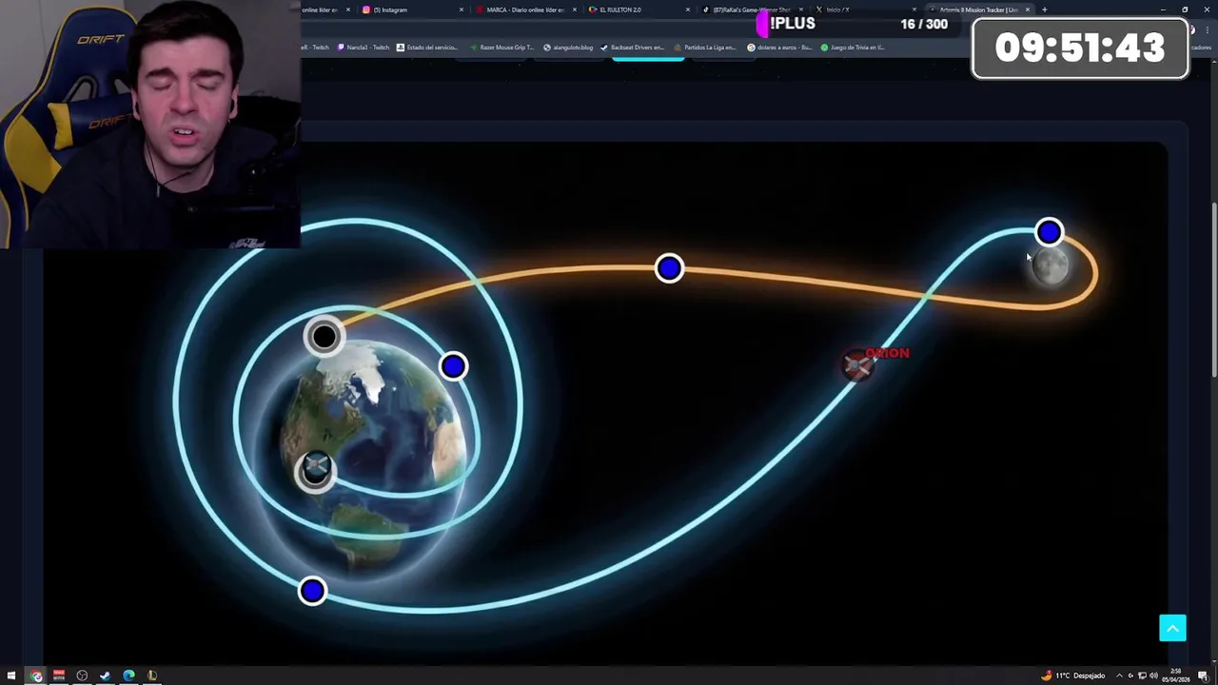This screenshot has width=1218, height=685.
Task: Select the Artemis II Mission Tracker tab
Action: (978, 10)
